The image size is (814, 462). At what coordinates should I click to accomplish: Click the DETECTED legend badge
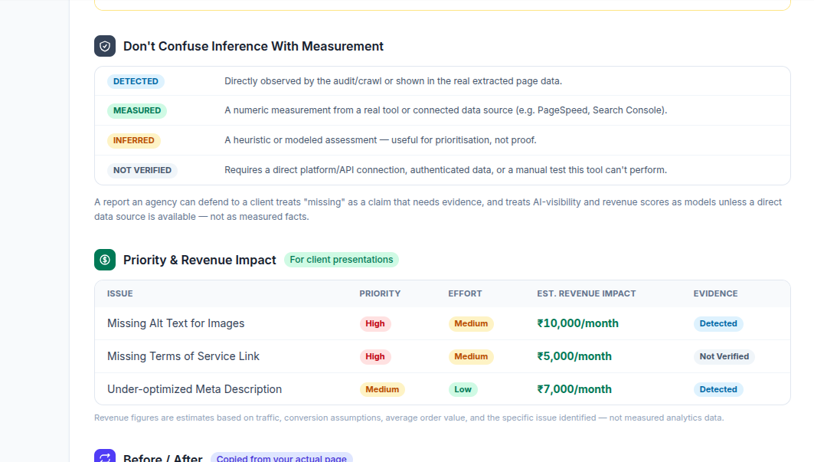coord(136,81)
